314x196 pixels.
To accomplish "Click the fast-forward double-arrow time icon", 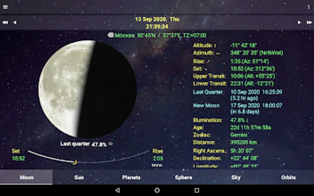I will (309, 22).
